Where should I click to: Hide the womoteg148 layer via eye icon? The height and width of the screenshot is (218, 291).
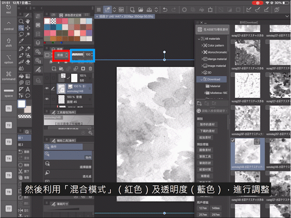click(47, 89)
